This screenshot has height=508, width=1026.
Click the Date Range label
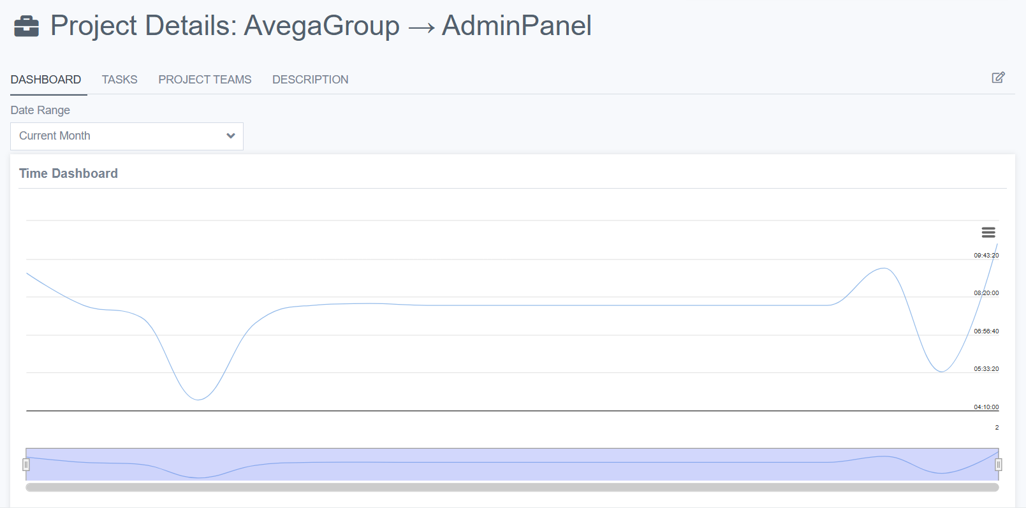coord(40,110)
